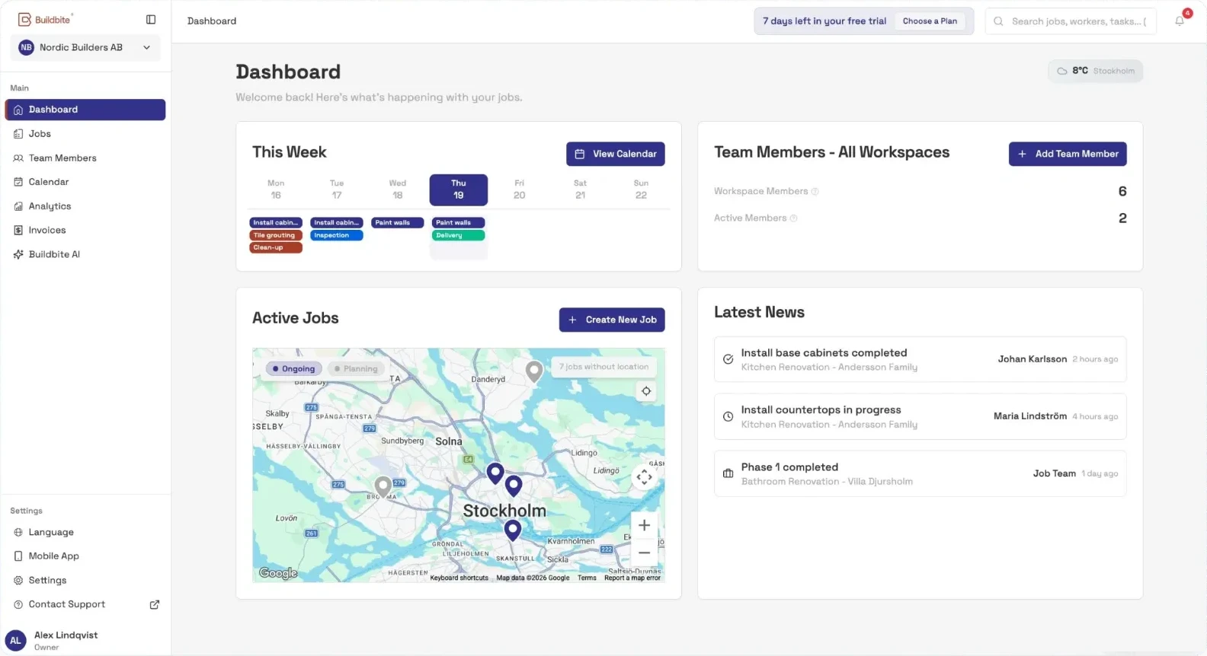Zoom out on the map
1207x656 pixels.
coord(644,553)
